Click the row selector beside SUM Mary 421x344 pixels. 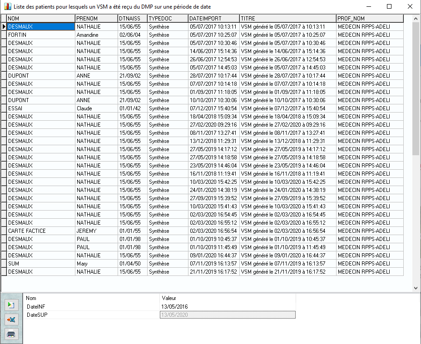pyautogui.click(x=4, y=264)
